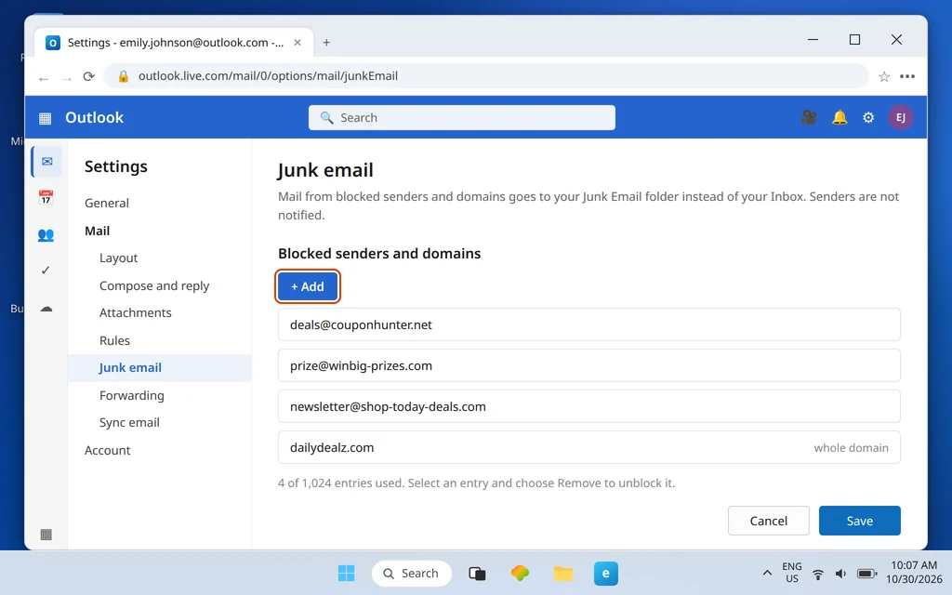Open the settings gear icon in header
This screenshot has width=952, height=595.
tap(868, 117)
